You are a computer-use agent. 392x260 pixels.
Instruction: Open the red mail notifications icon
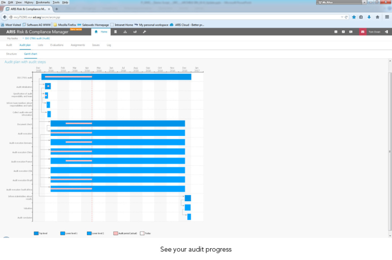click(x=362, y=31)
